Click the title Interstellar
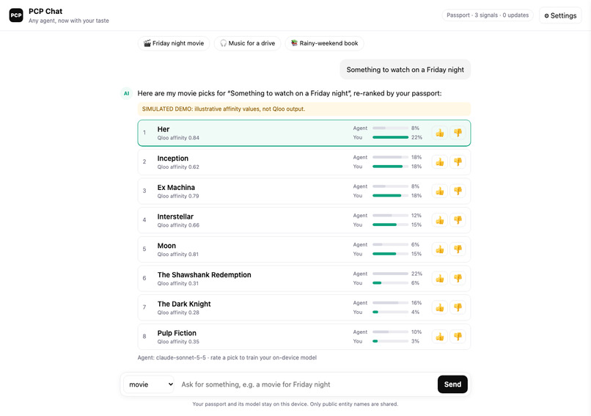The image size is (591, 416). tap(175, 216)
